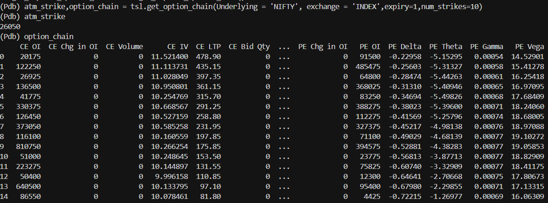Click the CE IV column header
The width and height of the screenshot is (548, 203).
tap(178, 46)
